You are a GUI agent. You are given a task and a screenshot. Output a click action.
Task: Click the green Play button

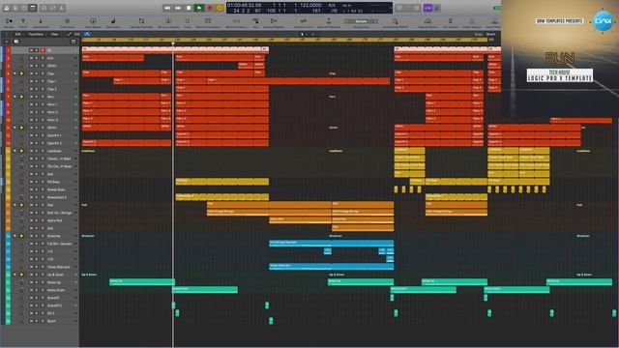pos(199,8)
